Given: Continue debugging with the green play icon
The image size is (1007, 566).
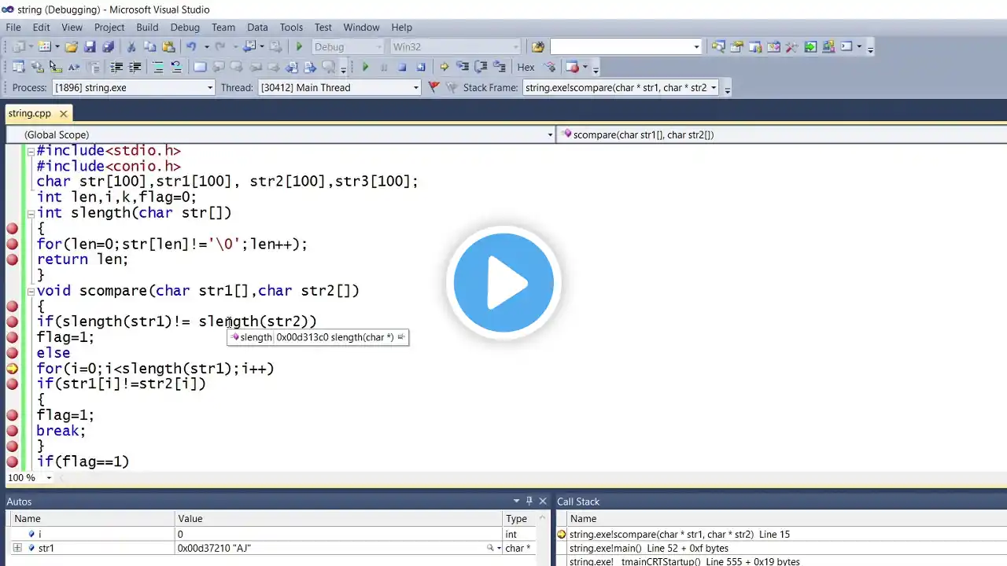Looking at the screenshot, I should coord(365,68).
